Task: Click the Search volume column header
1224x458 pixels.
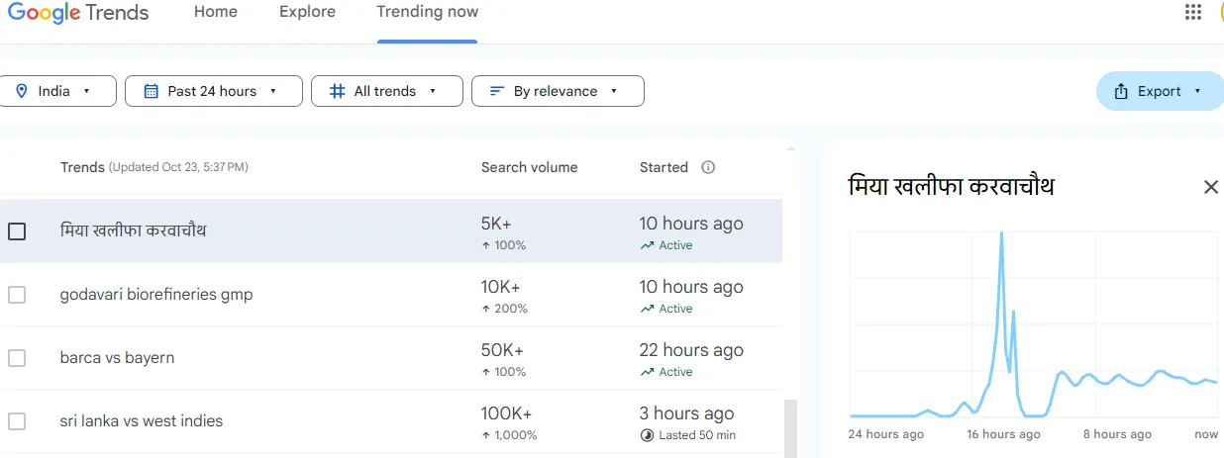Action: pyautogui.click(x=530, y=167)
